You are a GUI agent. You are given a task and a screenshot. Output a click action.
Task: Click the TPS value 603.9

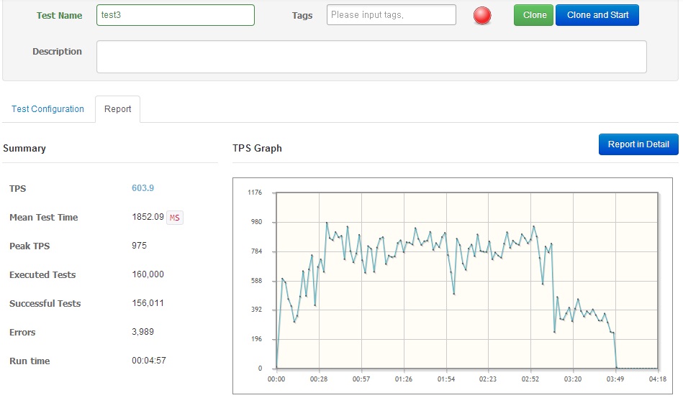143,188
